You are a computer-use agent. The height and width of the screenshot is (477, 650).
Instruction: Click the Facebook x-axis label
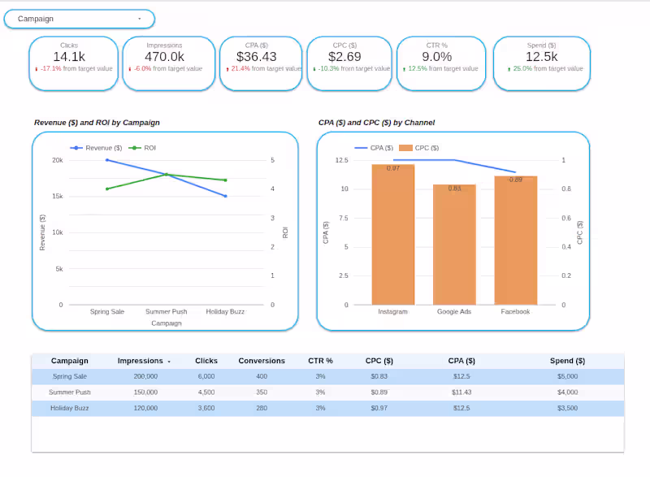click(x=515, y=312)
